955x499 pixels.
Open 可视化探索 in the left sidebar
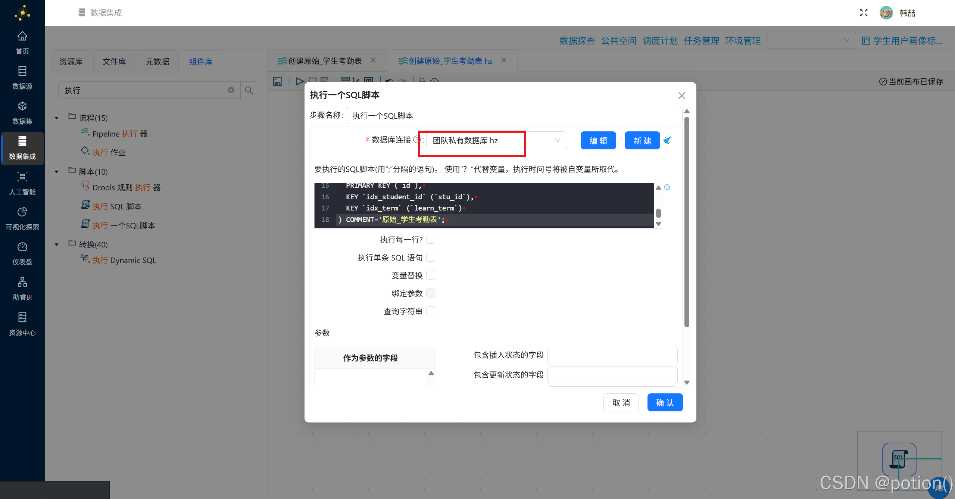point(22,218)
